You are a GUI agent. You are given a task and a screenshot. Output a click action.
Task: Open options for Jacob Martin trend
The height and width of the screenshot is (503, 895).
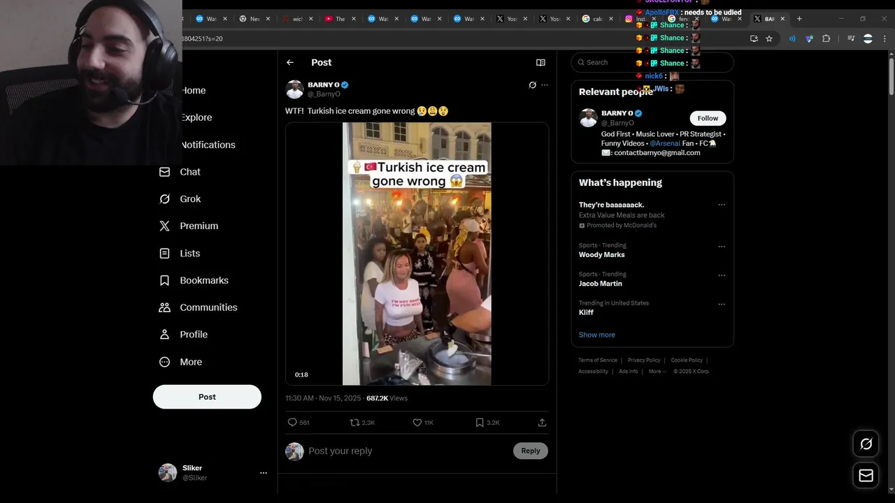click(722, 275)
